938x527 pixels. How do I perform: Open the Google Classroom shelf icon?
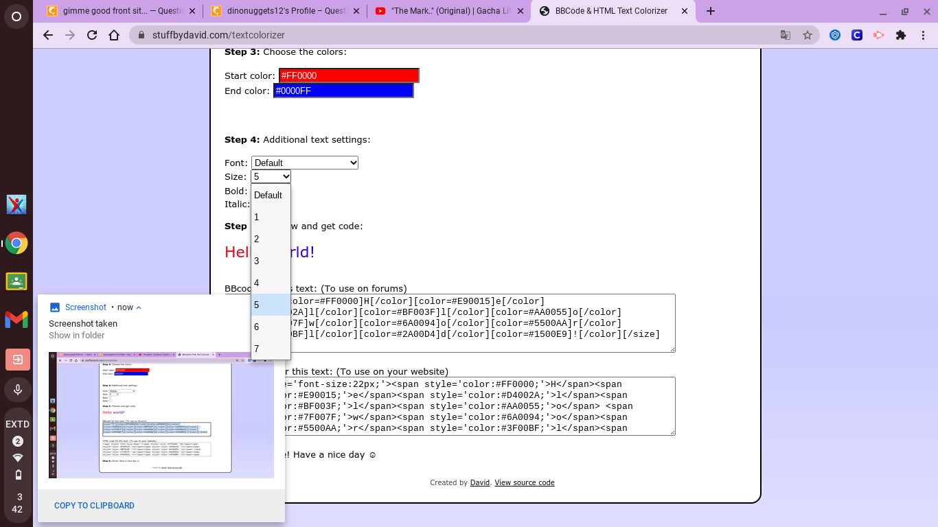click(16, 281)
